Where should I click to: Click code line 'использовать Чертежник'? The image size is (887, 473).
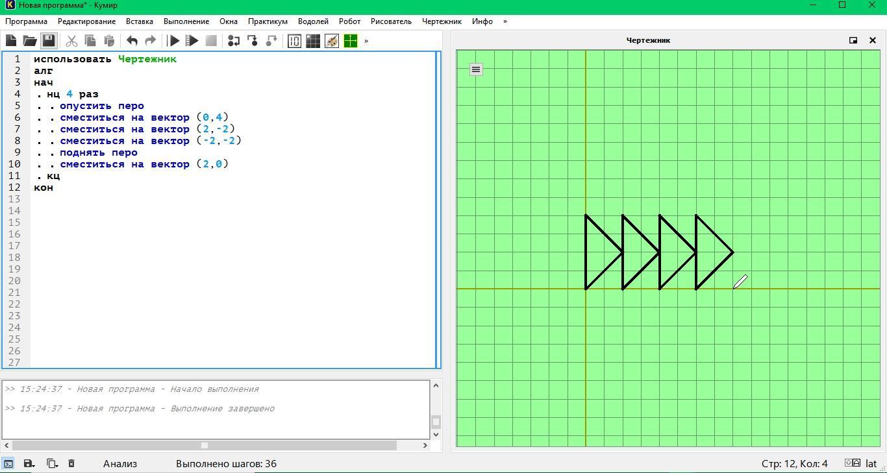105,59
